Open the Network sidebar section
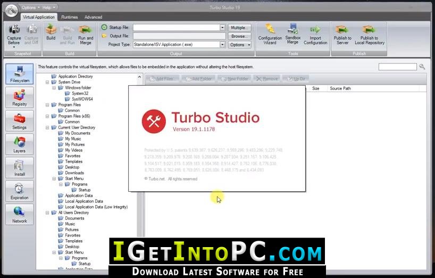This screenshot has height=278, width=435. 20,215
